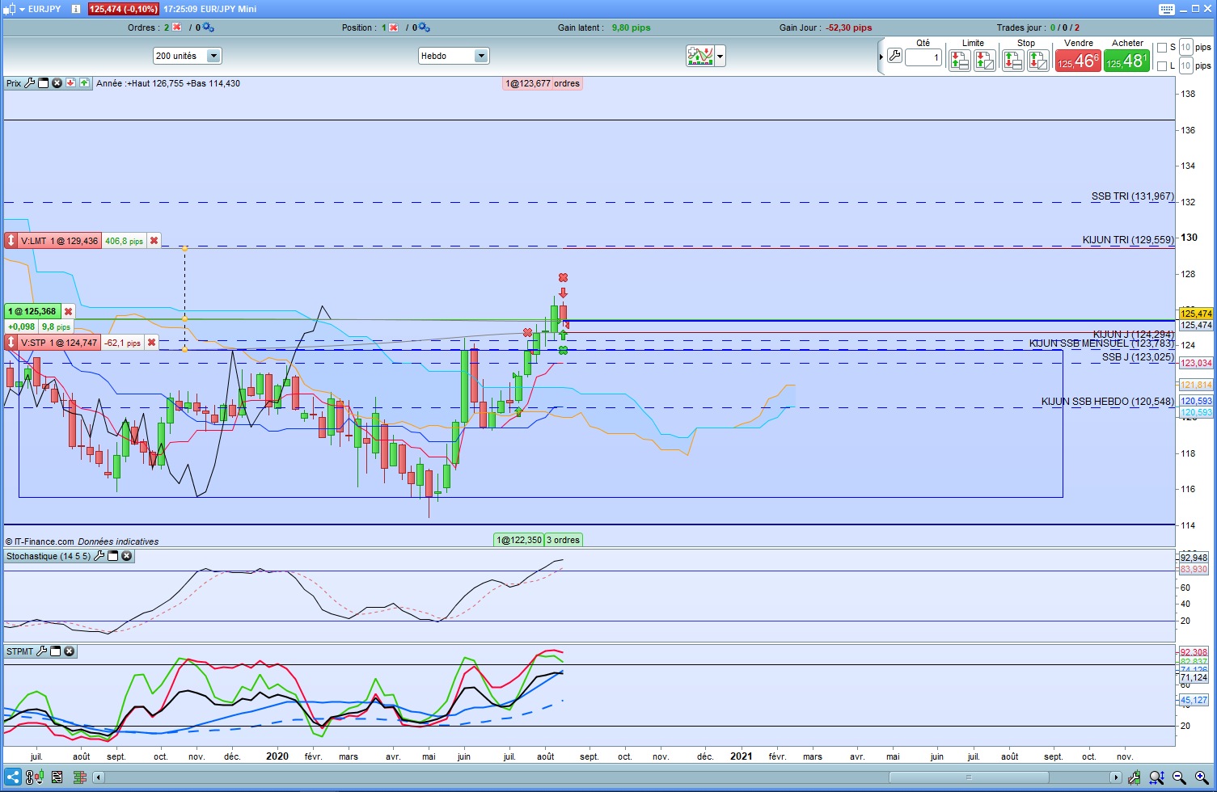
Task: Open position settings gear next to Position
Action: tap(424, 27)
